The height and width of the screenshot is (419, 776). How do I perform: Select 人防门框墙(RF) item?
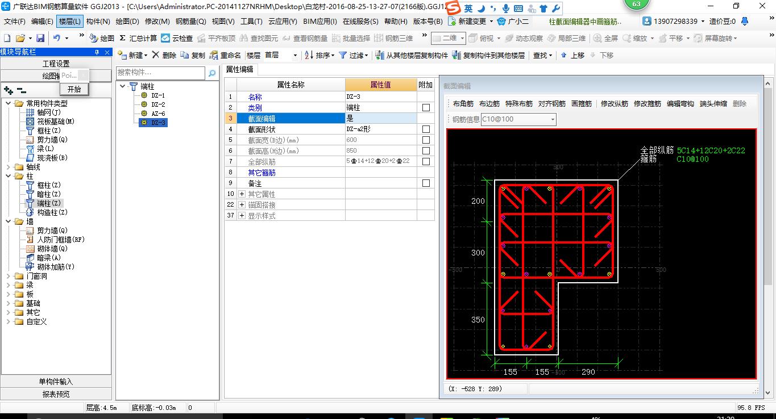tap(61, 240)
